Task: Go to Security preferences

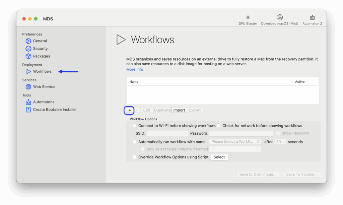Action: 40,49
